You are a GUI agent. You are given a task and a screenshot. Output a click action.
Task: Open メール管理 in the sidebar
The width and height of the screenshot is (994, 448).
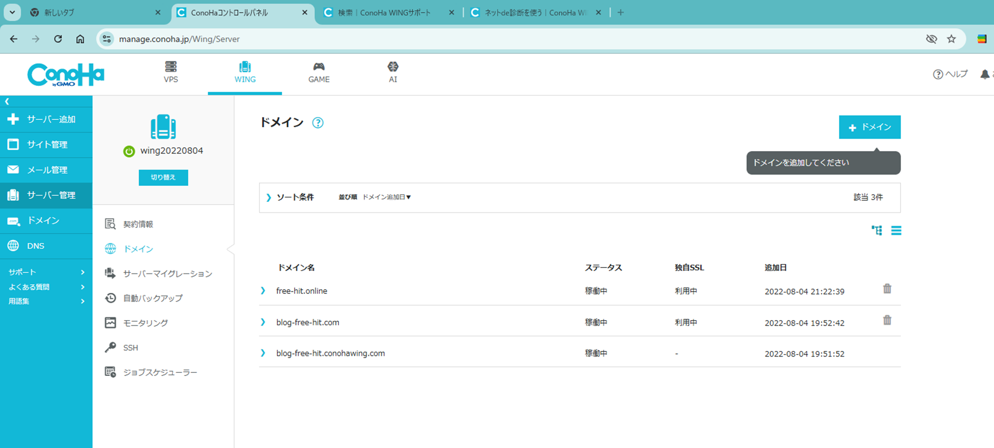(x=46, y=170)
